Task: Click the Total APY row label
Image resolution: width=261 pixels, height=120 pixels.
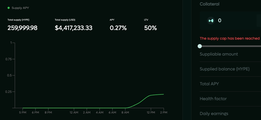Action: [x=209, y=84]
